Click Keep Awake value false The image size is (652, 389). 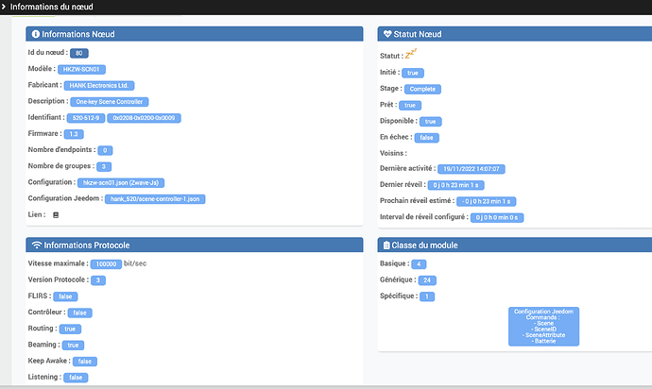click(85, 362)
